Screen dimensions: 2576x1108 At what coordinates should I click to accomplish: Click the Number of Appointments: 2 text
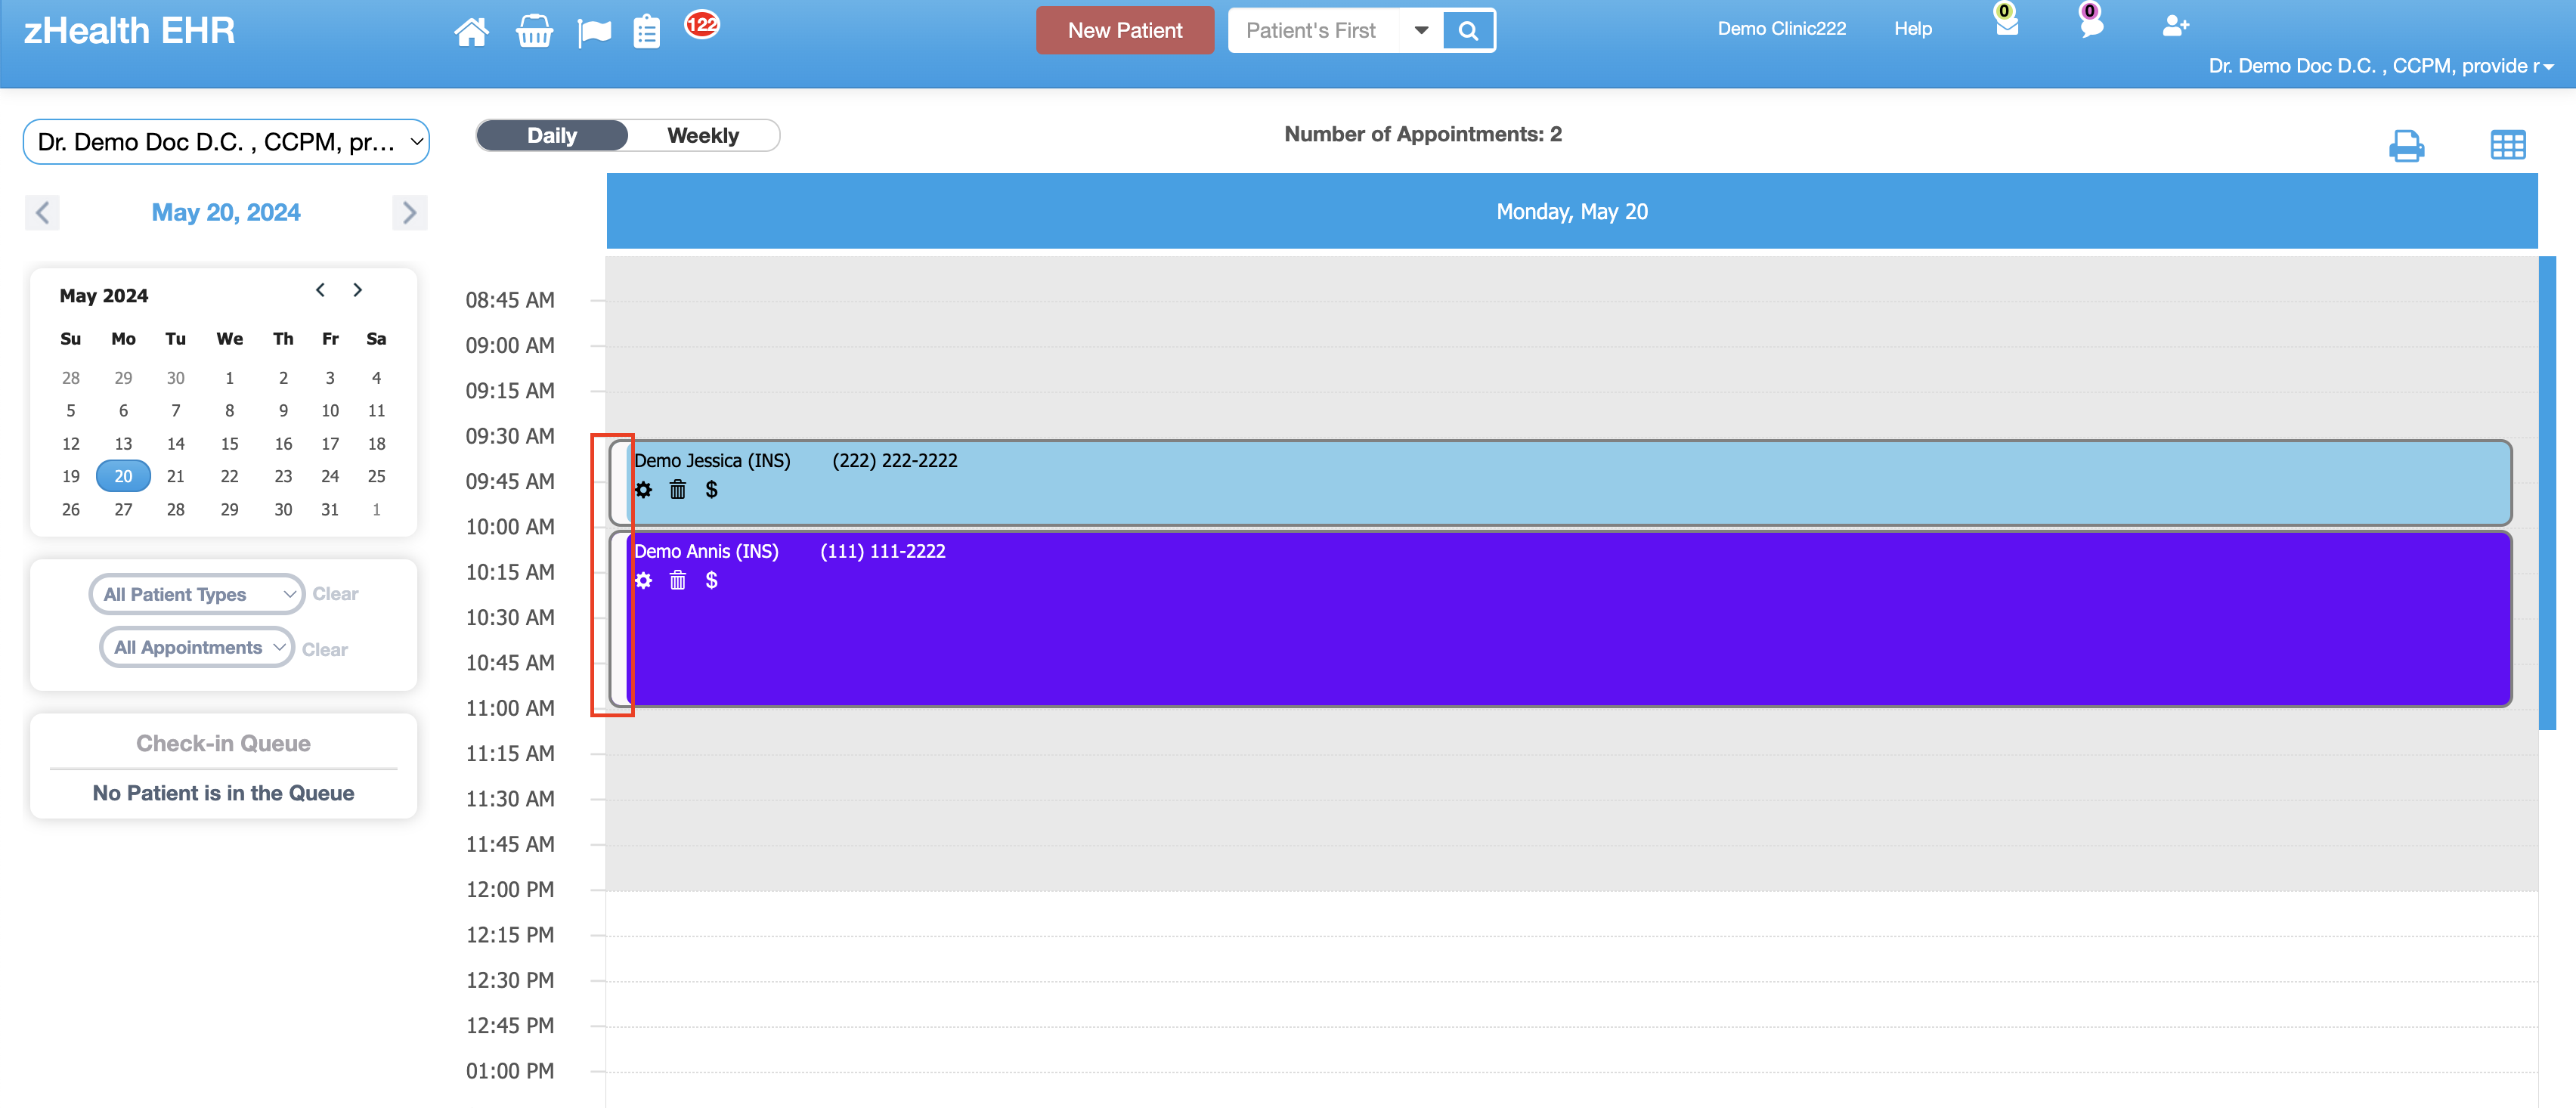[1422, 134]
